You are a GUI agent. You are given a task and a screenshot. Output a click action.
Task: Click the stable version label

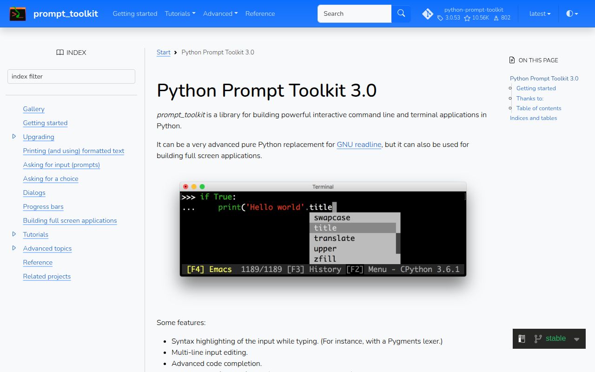click(x=555, y=339)
